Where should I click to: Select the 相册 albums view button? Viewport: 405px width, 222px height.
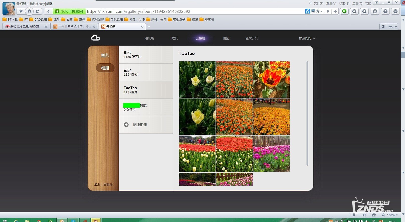(105, 68)
